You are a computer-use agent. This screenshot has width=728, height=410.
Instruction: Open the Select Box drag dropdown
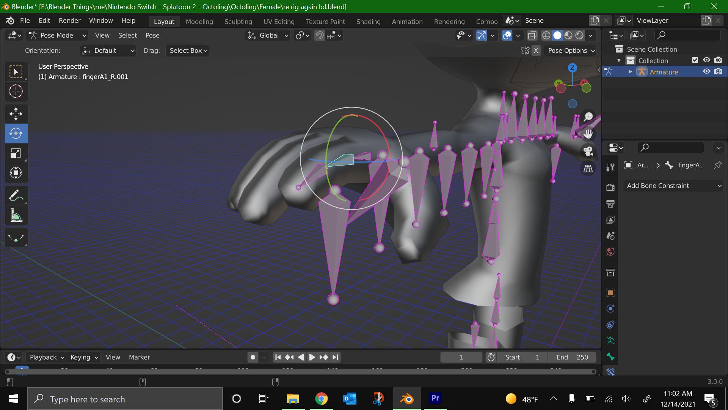pos(188,50)
